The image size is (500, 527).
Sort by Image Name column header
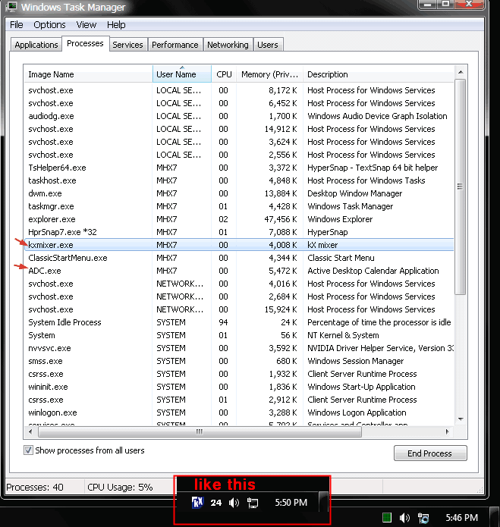pos(88,74)
